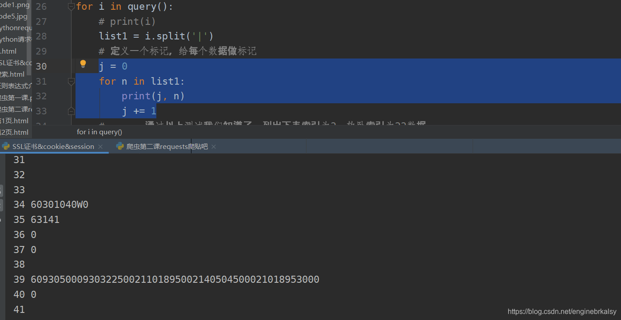The height and width of the screenshot is (320, 621).
Task: Place cursor in 'for i in query():' line
Action: (125, 7)
